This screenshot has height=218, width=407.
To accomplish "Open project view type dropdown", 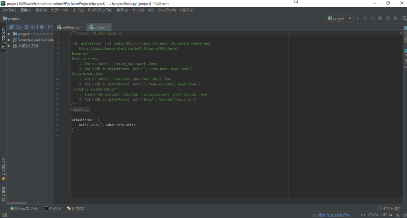I will pos(16,27).
